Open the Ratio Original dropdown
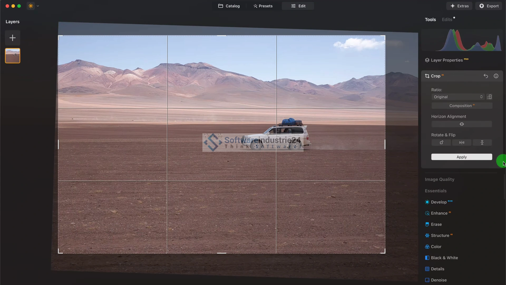506x285 pixels. pos(458,97)
